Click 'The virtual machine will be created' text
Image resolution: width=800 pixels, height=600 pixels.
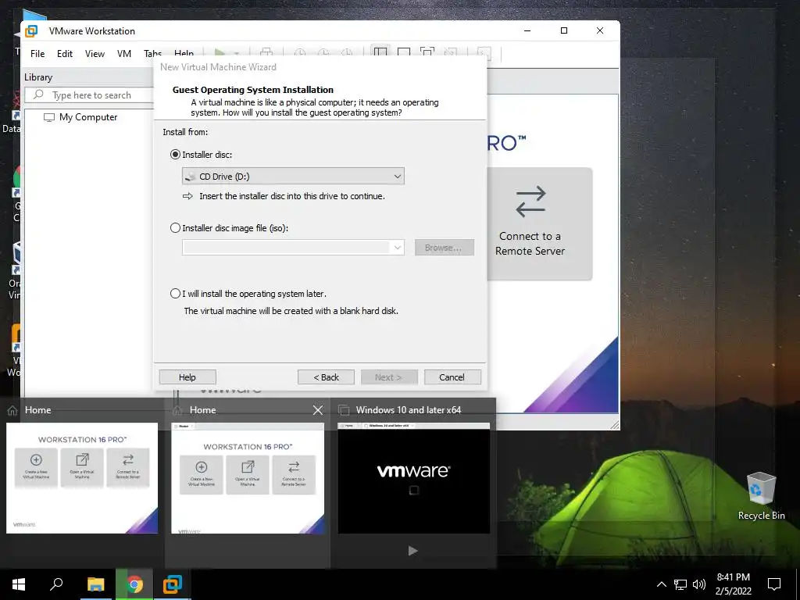point(291,311)
